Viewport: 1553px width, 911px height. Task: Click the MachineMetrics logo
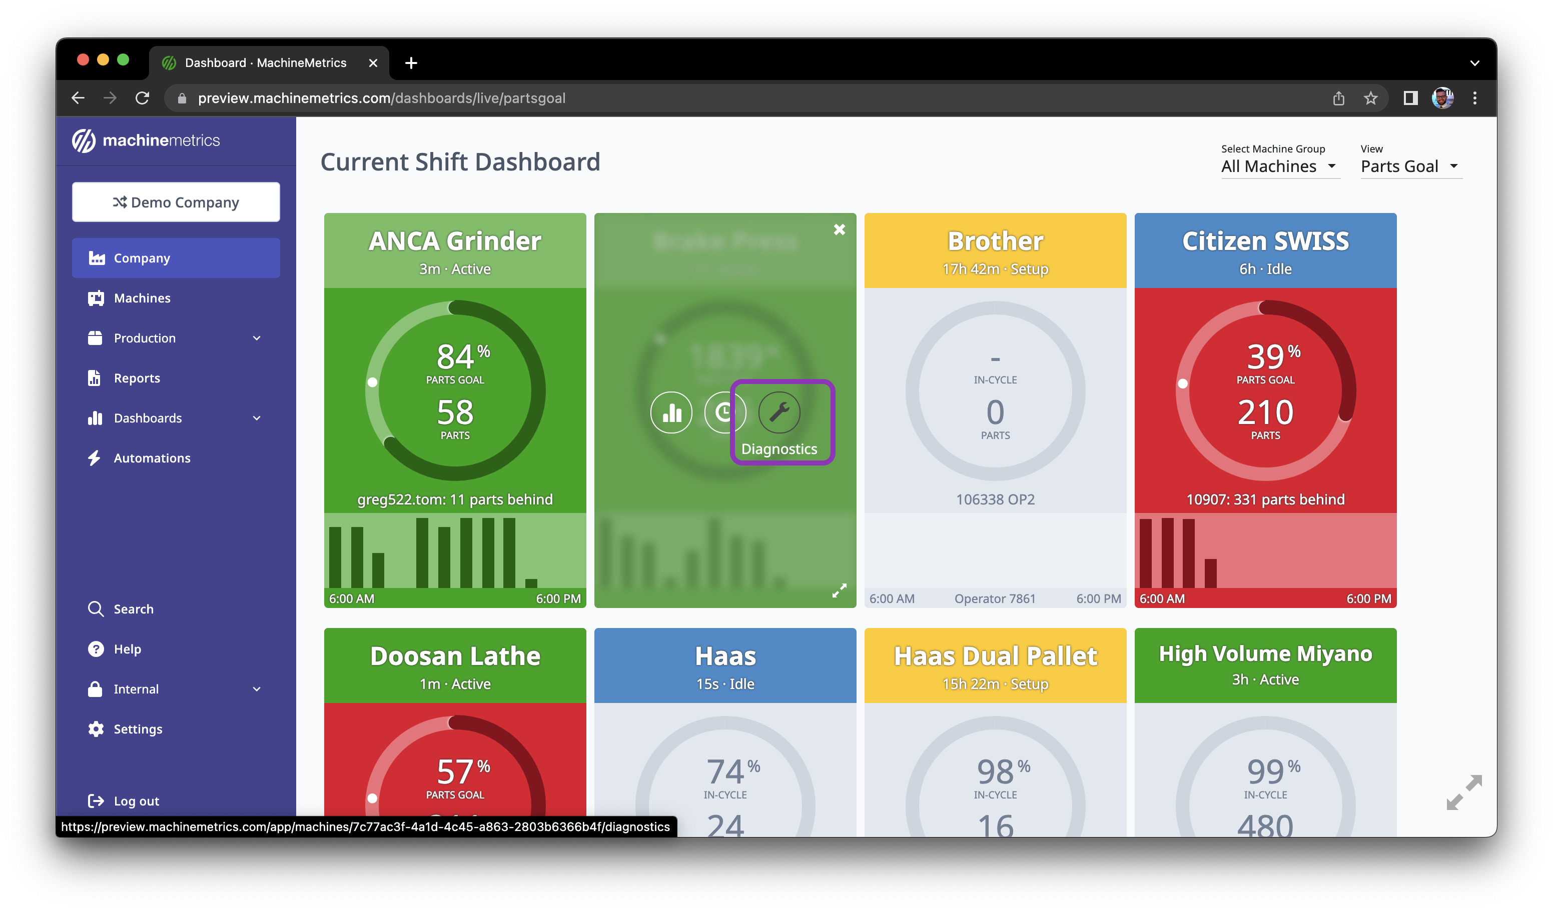[146, 140]
